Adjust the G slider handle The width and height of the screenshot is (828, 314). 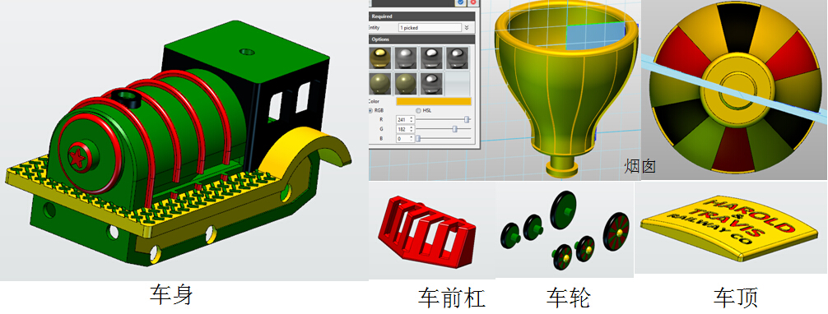click(454, 129)
